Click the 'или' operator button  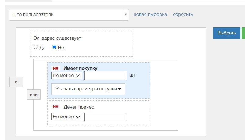point(34,95)
